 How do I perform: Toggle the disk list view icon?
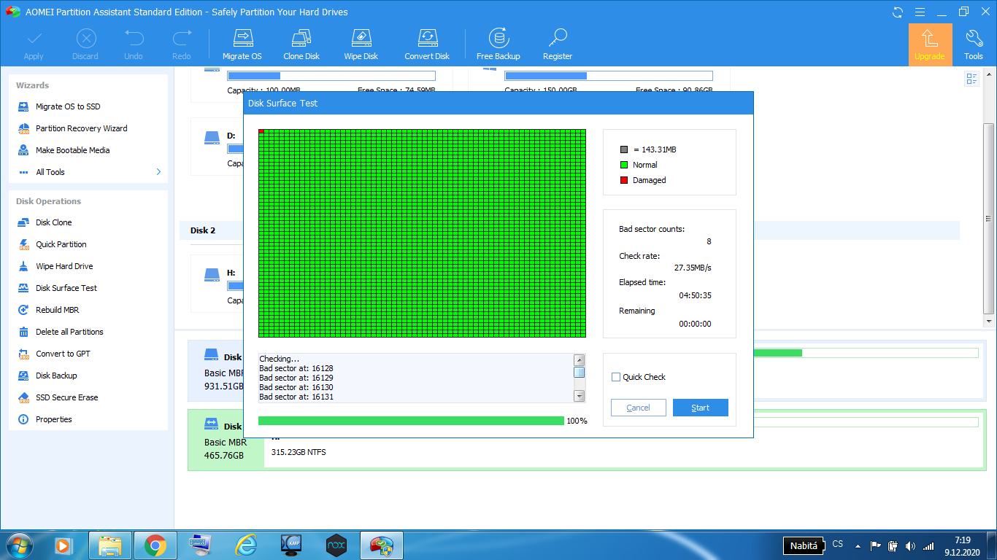click(971, 79)
